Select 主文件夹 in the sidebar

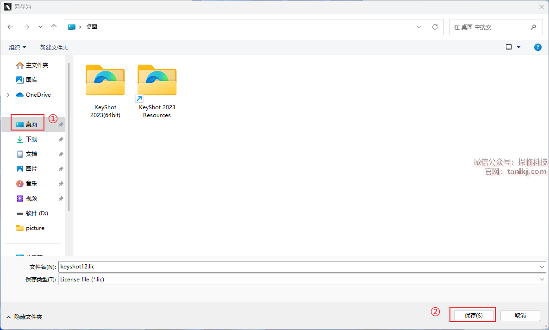(x=32, y=65)
